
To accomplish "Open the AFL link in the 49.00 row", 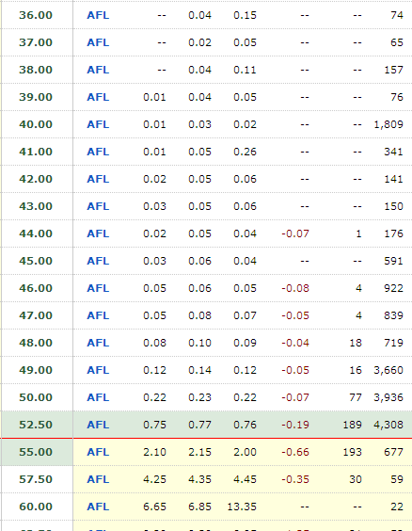I will point(98,370).
